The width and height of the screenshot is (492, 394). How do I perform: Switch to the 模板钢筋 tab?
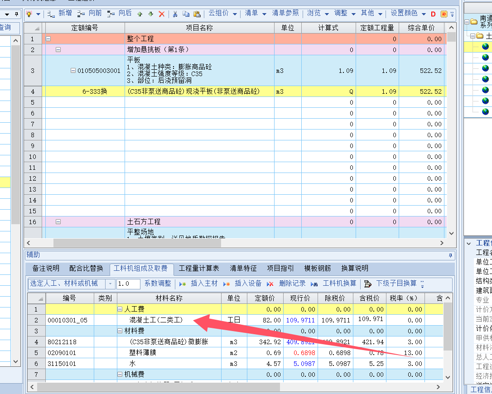click(318, 269)
